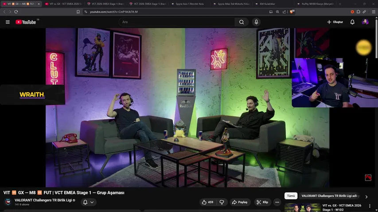This screenshot has height=212, width=378.
Task: Click the pen-shaped extension icon in toolbar
Action: coord(364,11)
